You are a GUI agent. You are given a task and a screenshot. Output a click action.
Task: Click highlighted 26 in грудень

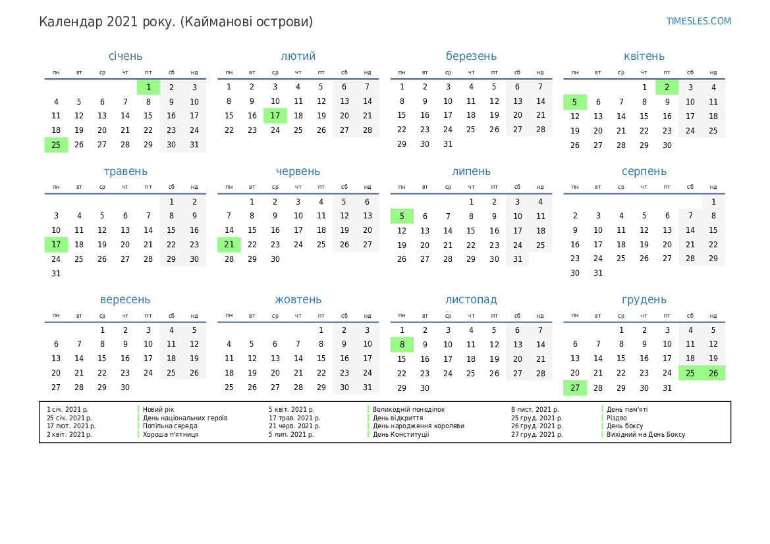713,373
